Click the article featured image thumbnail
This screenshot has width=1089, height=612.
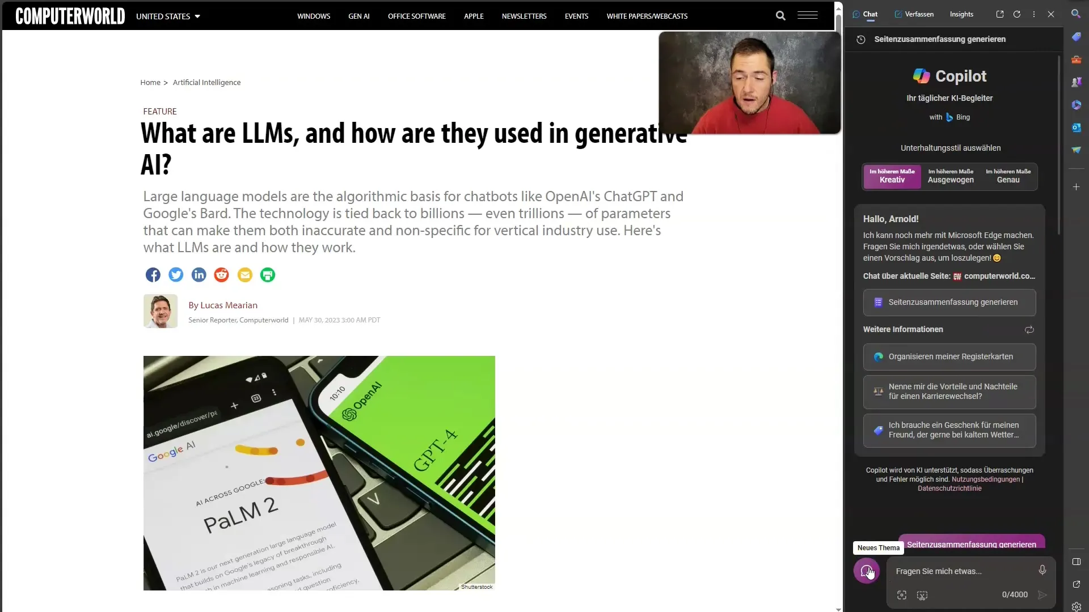319,473
